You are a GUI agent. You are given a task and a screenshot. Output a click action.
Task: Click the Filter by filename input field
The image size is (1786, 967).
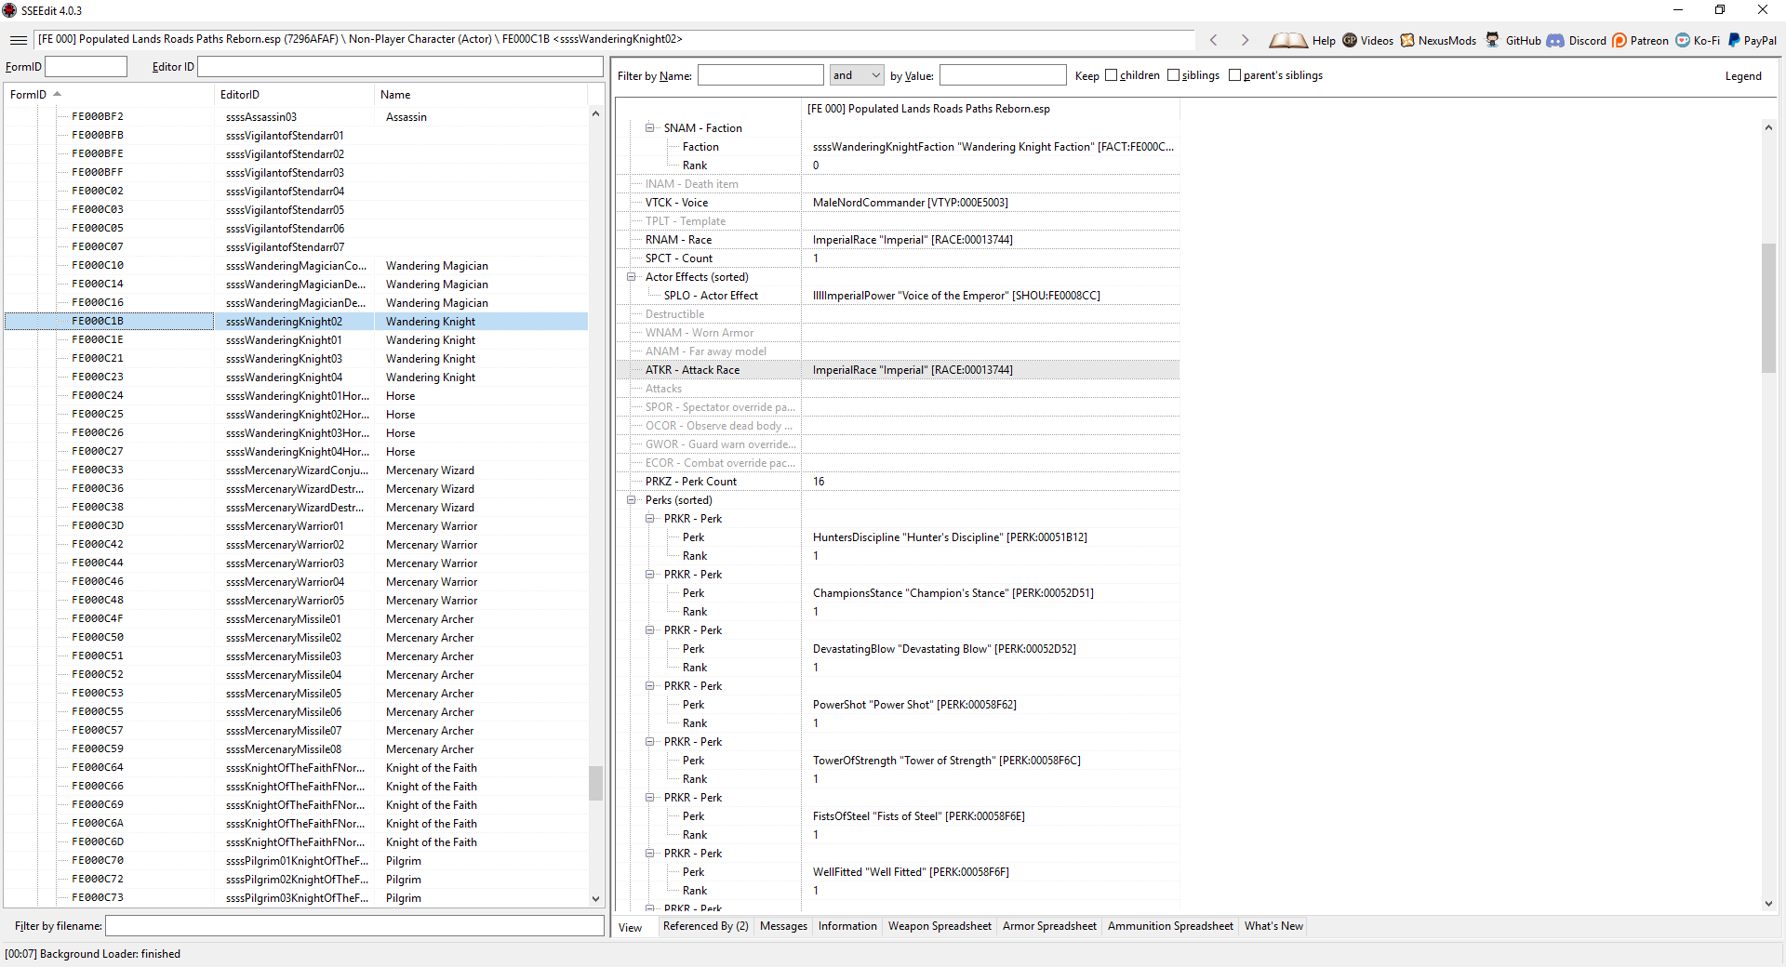[353, 926]
